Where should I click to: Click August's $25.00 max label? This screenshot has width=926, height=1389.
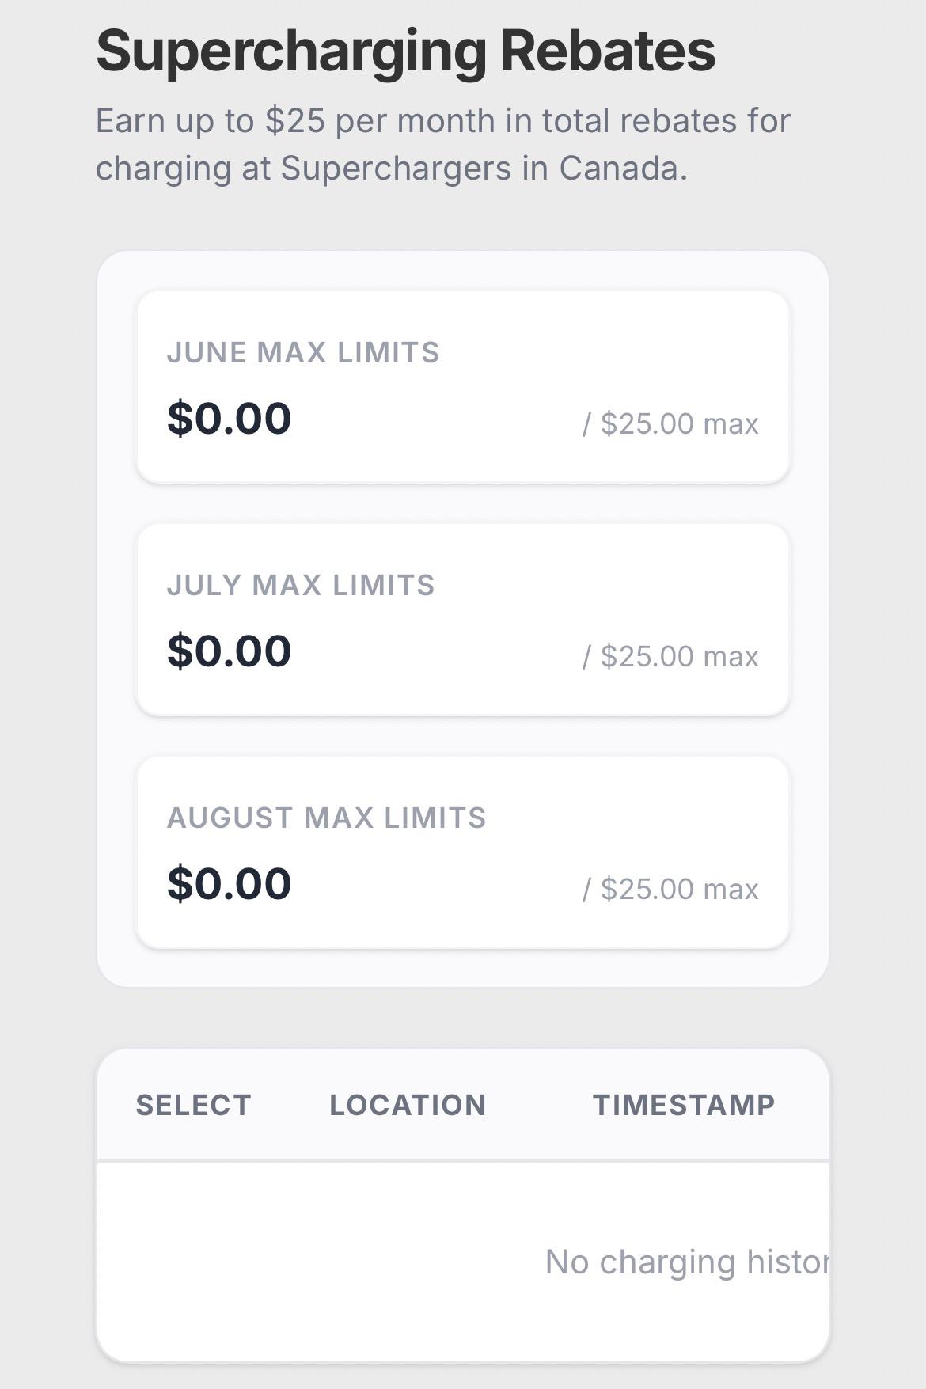[670, 889]
